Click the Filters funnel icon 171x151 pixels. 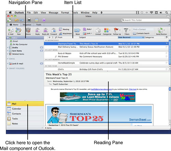coord(126,30)
